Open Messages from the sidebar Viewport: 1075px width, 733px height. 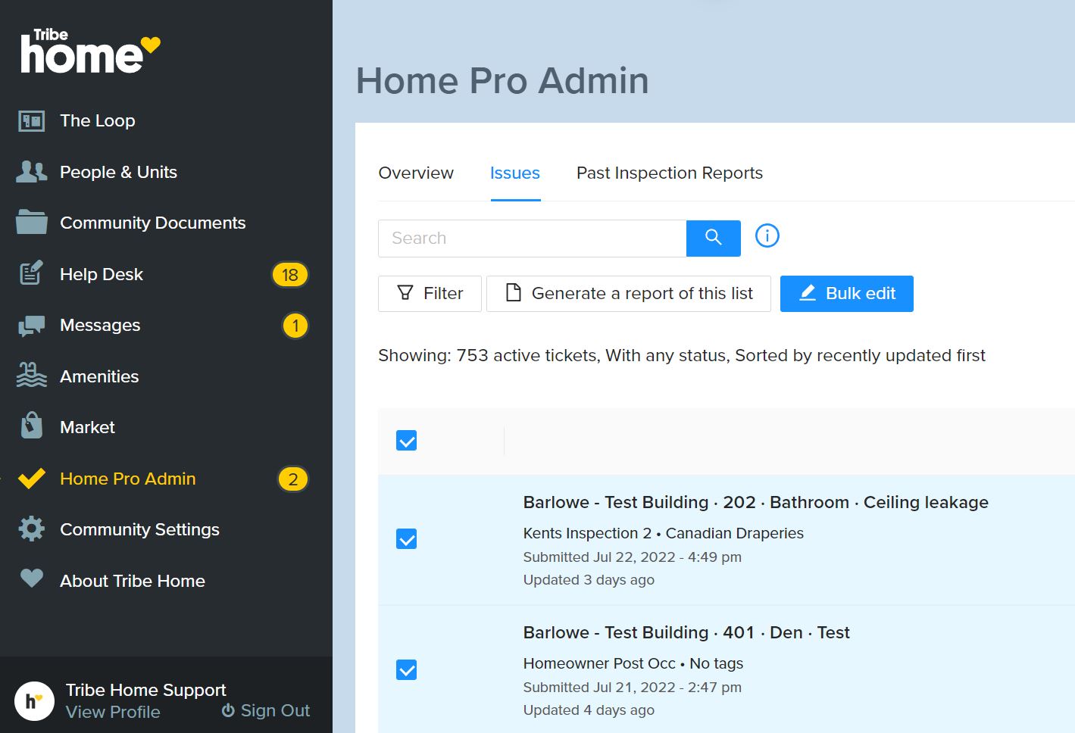coord(100,325)
